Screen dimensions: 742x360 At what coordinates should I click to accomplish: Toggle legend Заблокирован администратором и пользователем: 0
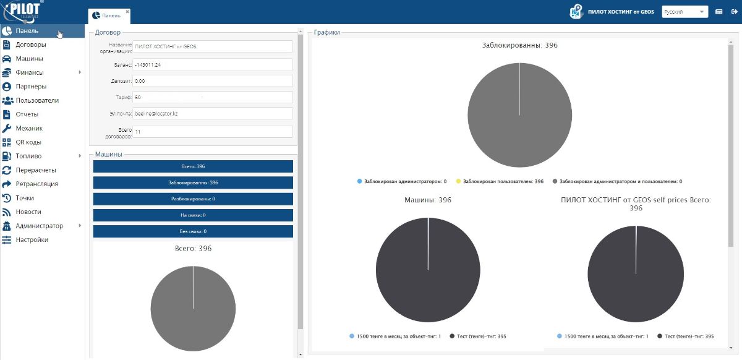coord(617,181)
